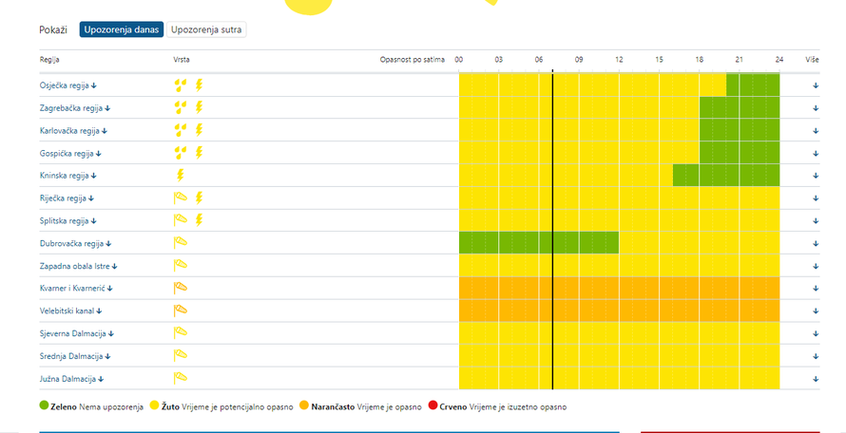Click the orange wind icon for Velebitski kanal

[181, 311]
